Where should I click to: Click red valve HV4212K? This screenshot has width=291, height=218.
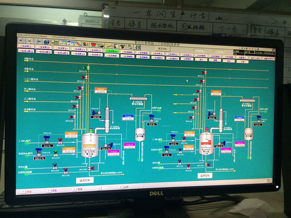[x=84, y=77]
